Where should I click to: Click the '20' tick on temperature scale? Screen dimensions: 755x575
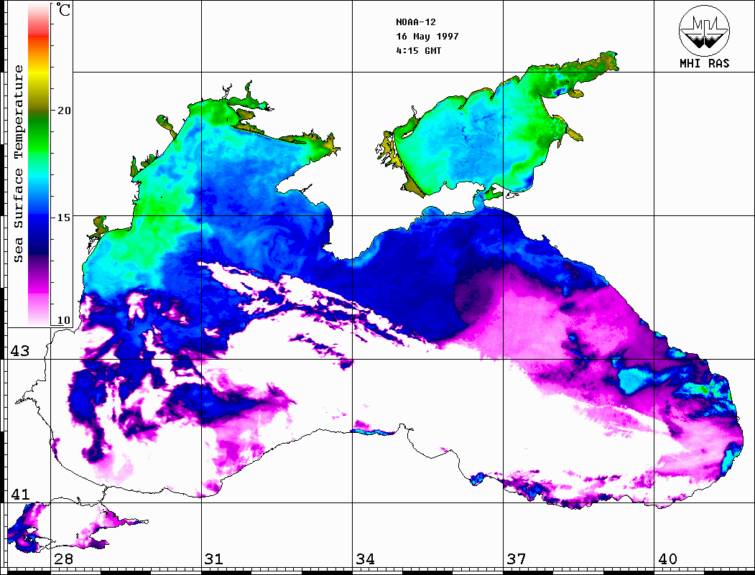64,110
